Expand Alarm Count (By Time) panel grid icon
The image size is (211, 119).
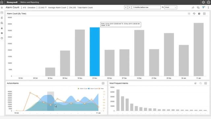(204, 14)
